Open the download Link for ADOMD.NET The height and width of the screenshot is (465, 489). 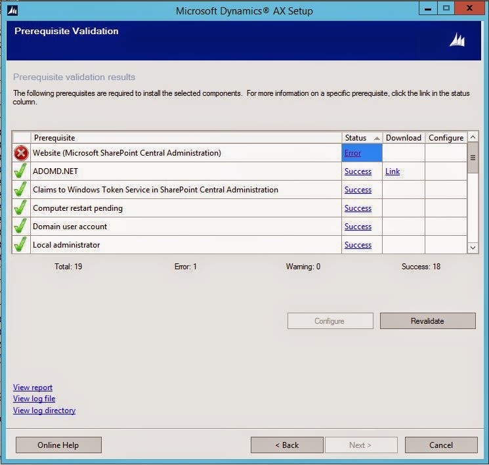click(393, 171)
